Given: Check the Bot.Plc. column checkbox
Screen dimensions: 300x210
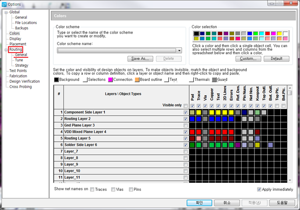Looking at the screenshot, I should click(283, 106).
